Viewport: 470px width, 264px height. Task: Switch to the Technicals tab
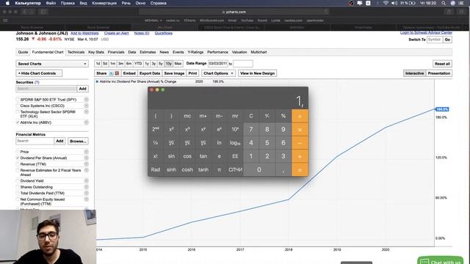tap(76, 52)
